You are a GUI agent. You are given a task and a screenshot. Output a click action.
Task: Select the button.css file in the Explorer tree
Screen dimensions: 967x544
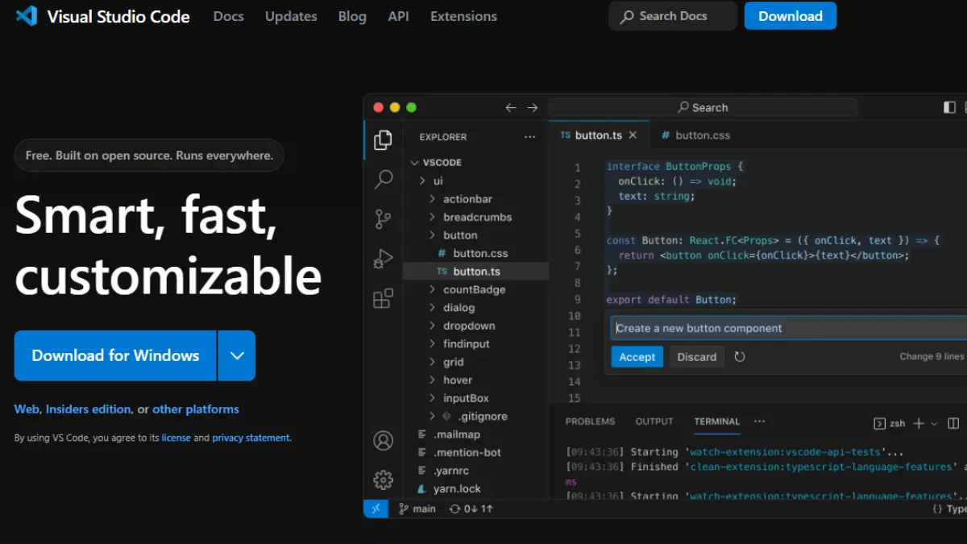click(x=475, y=253)
